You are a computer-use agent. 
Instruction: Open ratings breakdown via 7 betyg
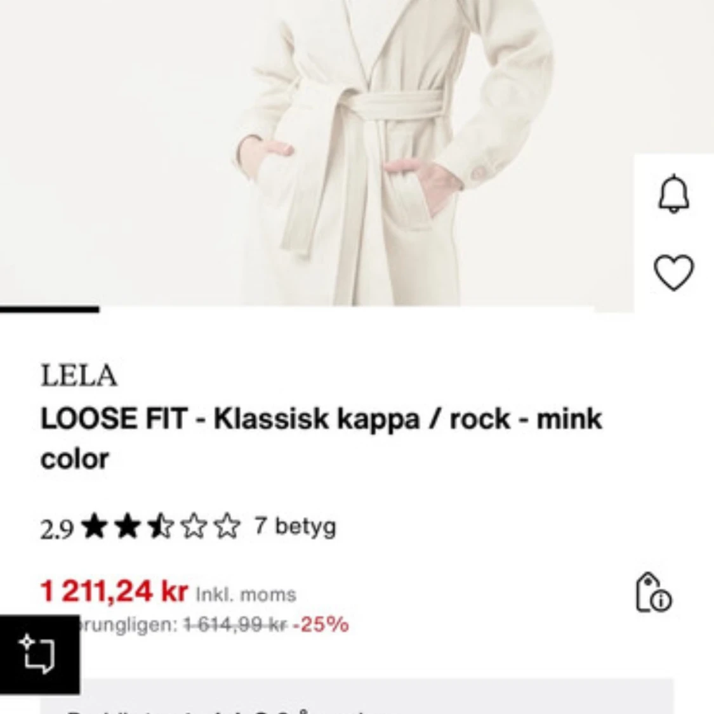coord(294,526)
